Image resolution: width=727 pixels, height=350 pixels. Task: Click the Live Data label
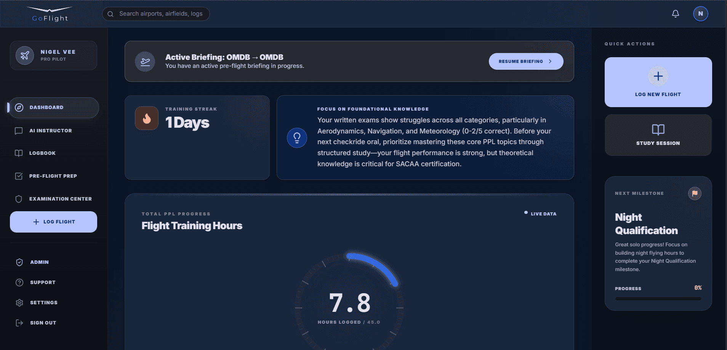click(543, 214)
